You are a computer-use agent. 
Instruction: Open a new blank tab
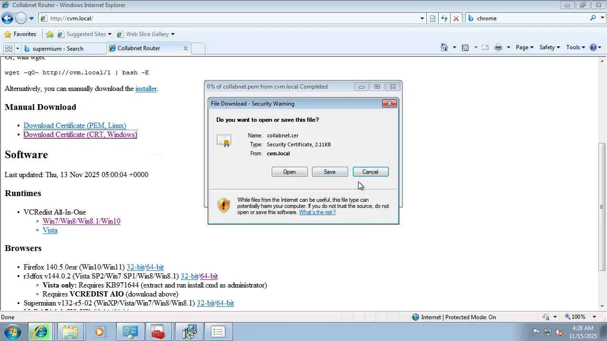(x=198, y=48)
